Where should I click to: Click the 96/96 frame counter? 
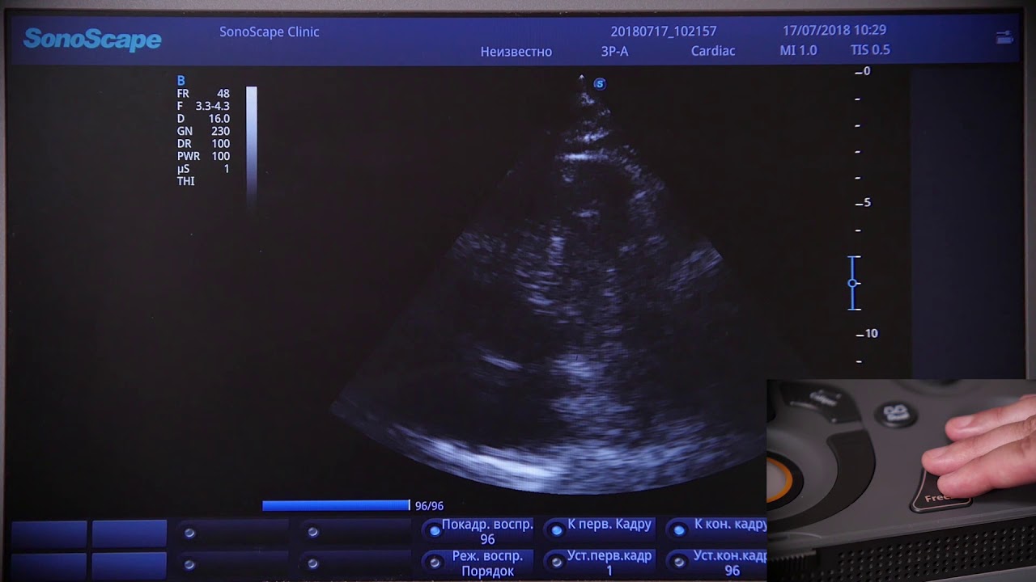(429, 506)
